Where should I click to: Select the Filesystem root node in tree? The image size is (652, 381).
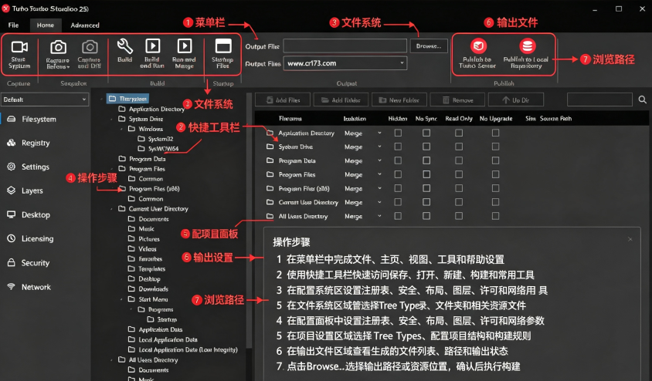click(127, 99)
